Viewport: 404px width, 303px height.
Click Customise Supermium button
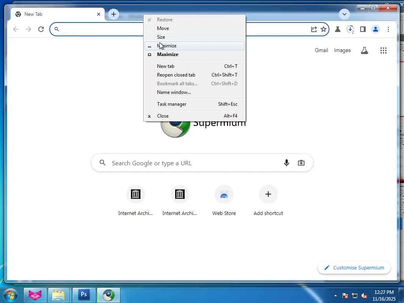click(x=354, y=268)
